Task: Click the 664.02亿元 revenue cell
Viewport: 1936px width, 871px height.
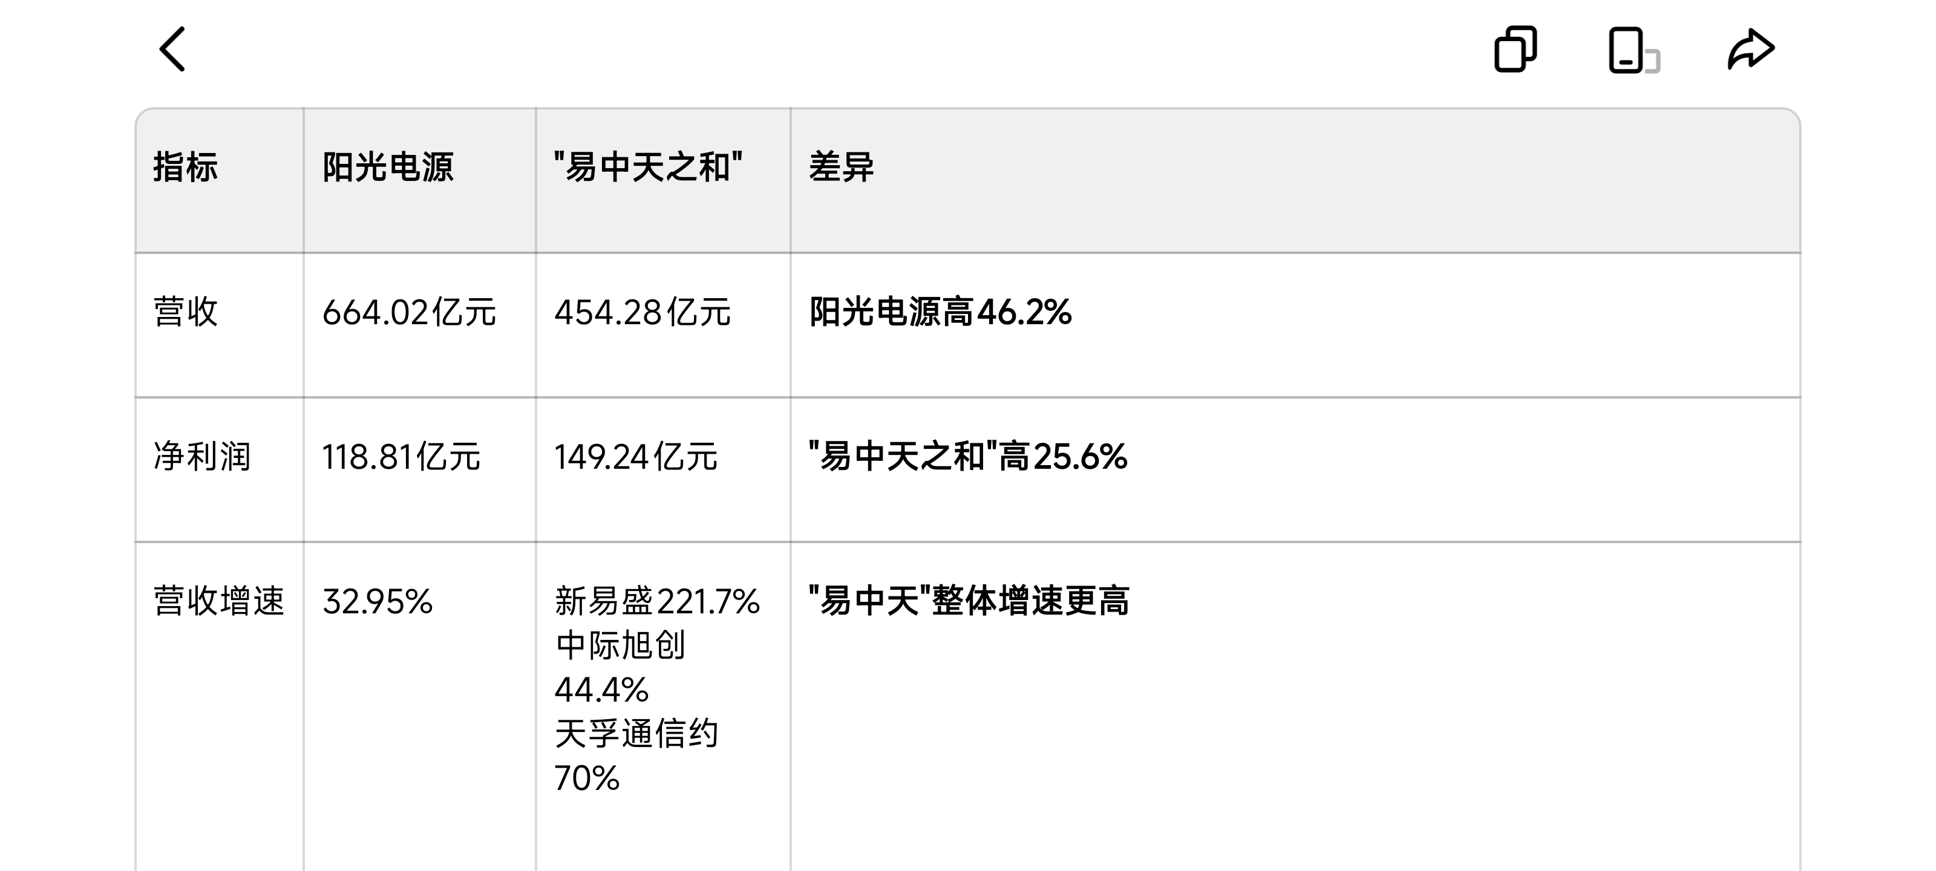Action: tap(409, 312)
